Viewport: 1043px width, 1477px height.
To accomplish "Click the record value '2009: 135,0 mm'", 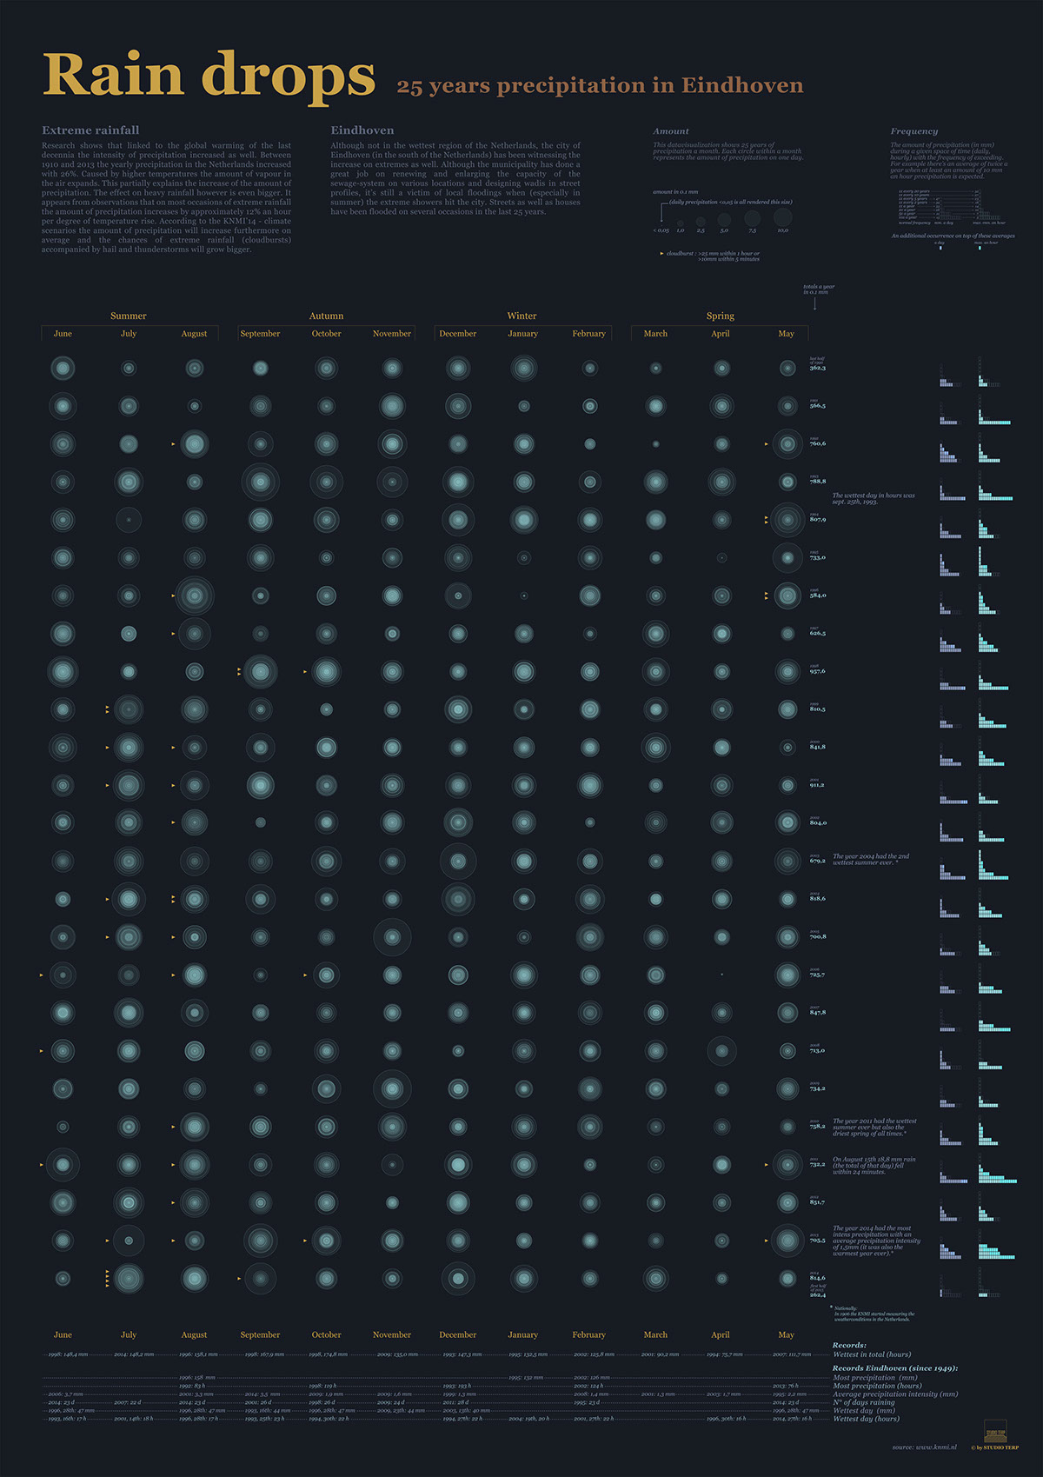I will pos(397,1354).
